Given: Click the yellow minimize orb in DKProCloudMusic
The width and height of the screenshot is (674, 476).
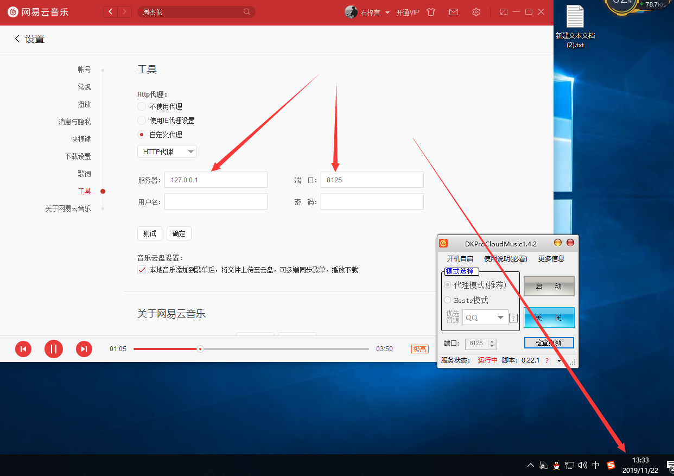Looking at the screenshot, I should [557, 243].
